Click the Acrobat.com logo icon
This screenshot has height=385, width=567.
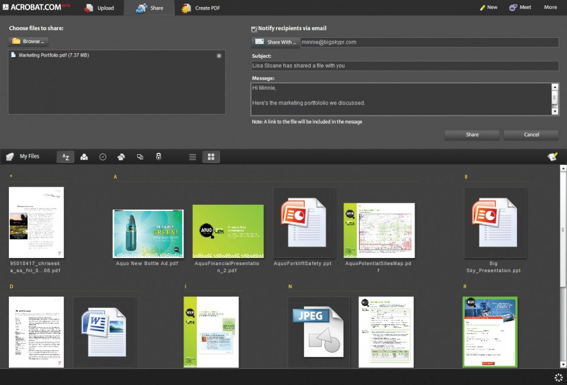[x=8, y=7]
